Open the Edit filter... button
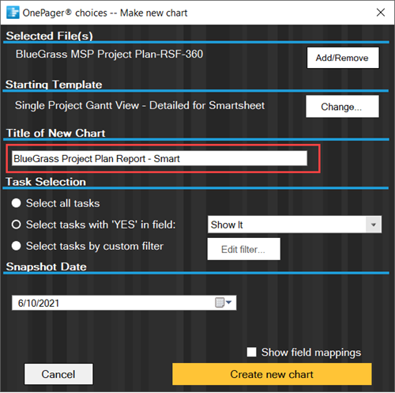The width and height of the screenshot is (395, 393). pos(243,249)
